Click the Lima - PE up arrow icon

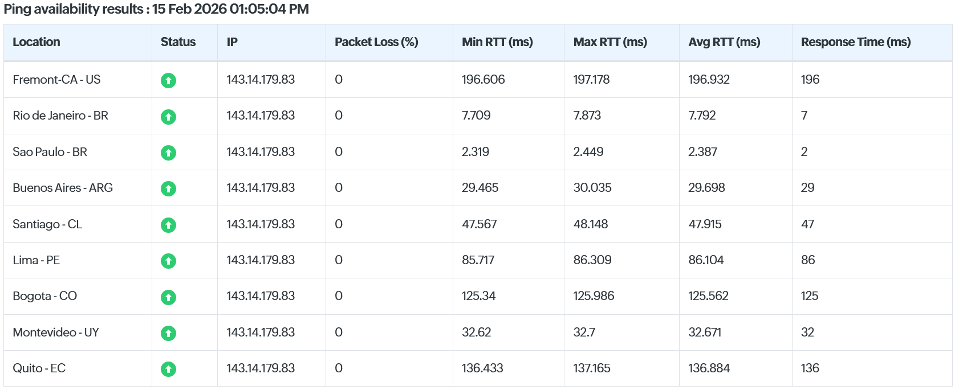(168, 261)
